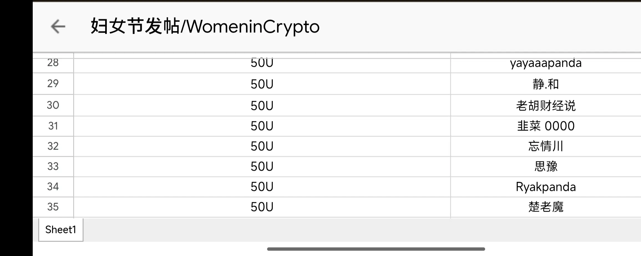
Task: Tap the 妇女节发帖/WomeninCrypto title
Action: (205, 27)
